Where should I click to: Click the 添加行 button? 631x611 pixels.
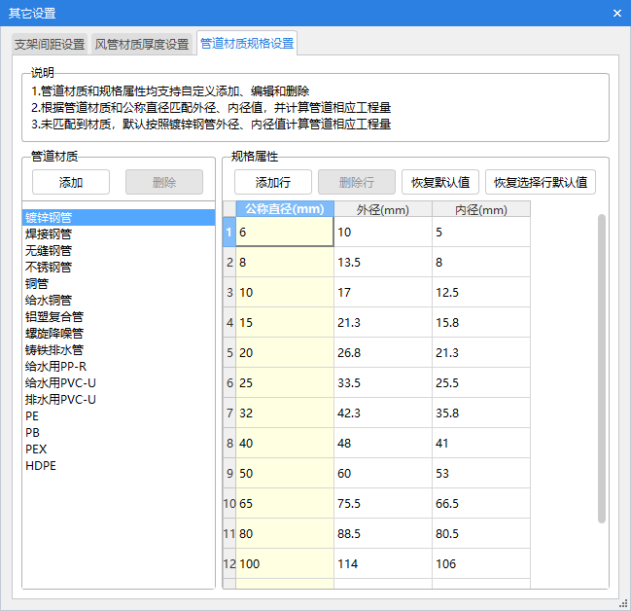[x=273, y=182]
